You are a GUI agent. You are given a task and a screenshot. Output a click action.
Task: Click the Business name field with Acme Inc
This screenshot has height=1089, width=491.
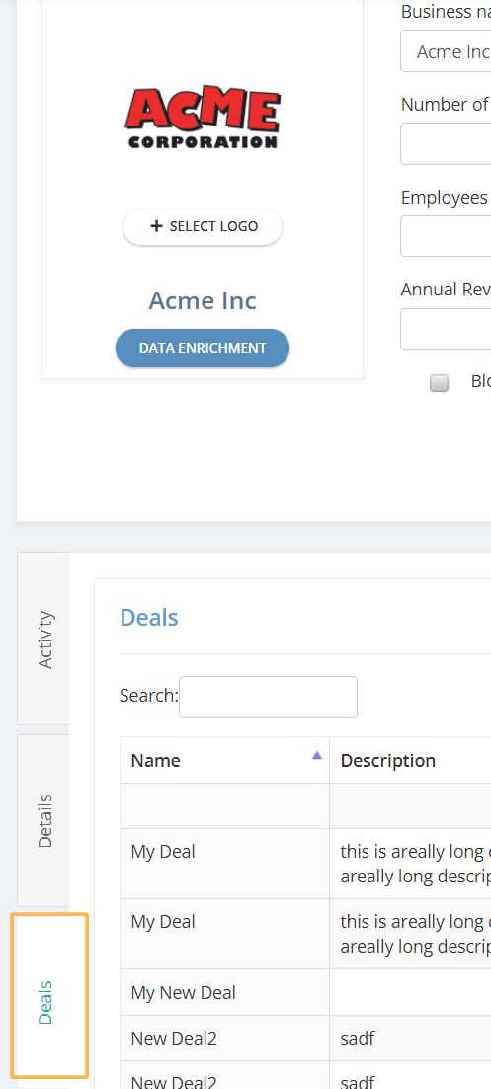[x=446, y=51]
